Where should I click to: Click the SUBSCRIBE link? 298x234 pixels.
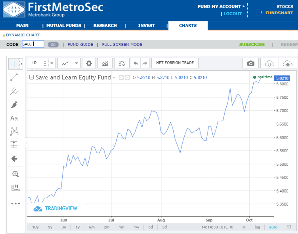click(x=252, y=44)
